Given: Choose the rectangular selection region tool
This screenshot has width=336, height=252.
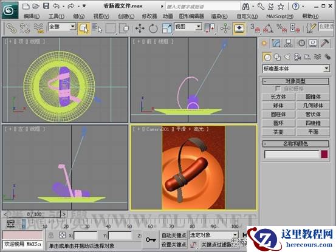Looking at the screenshot, I should (111, 29).
